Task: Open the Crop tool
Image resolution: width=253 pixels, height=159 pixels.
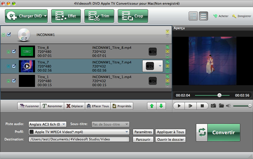Action: click(x=133, y=16)
